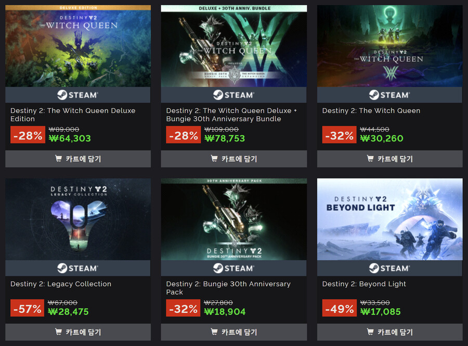468x346 pixels.
Task: Click the Steam logo under Beyond Light
Action: coord(389,268)
